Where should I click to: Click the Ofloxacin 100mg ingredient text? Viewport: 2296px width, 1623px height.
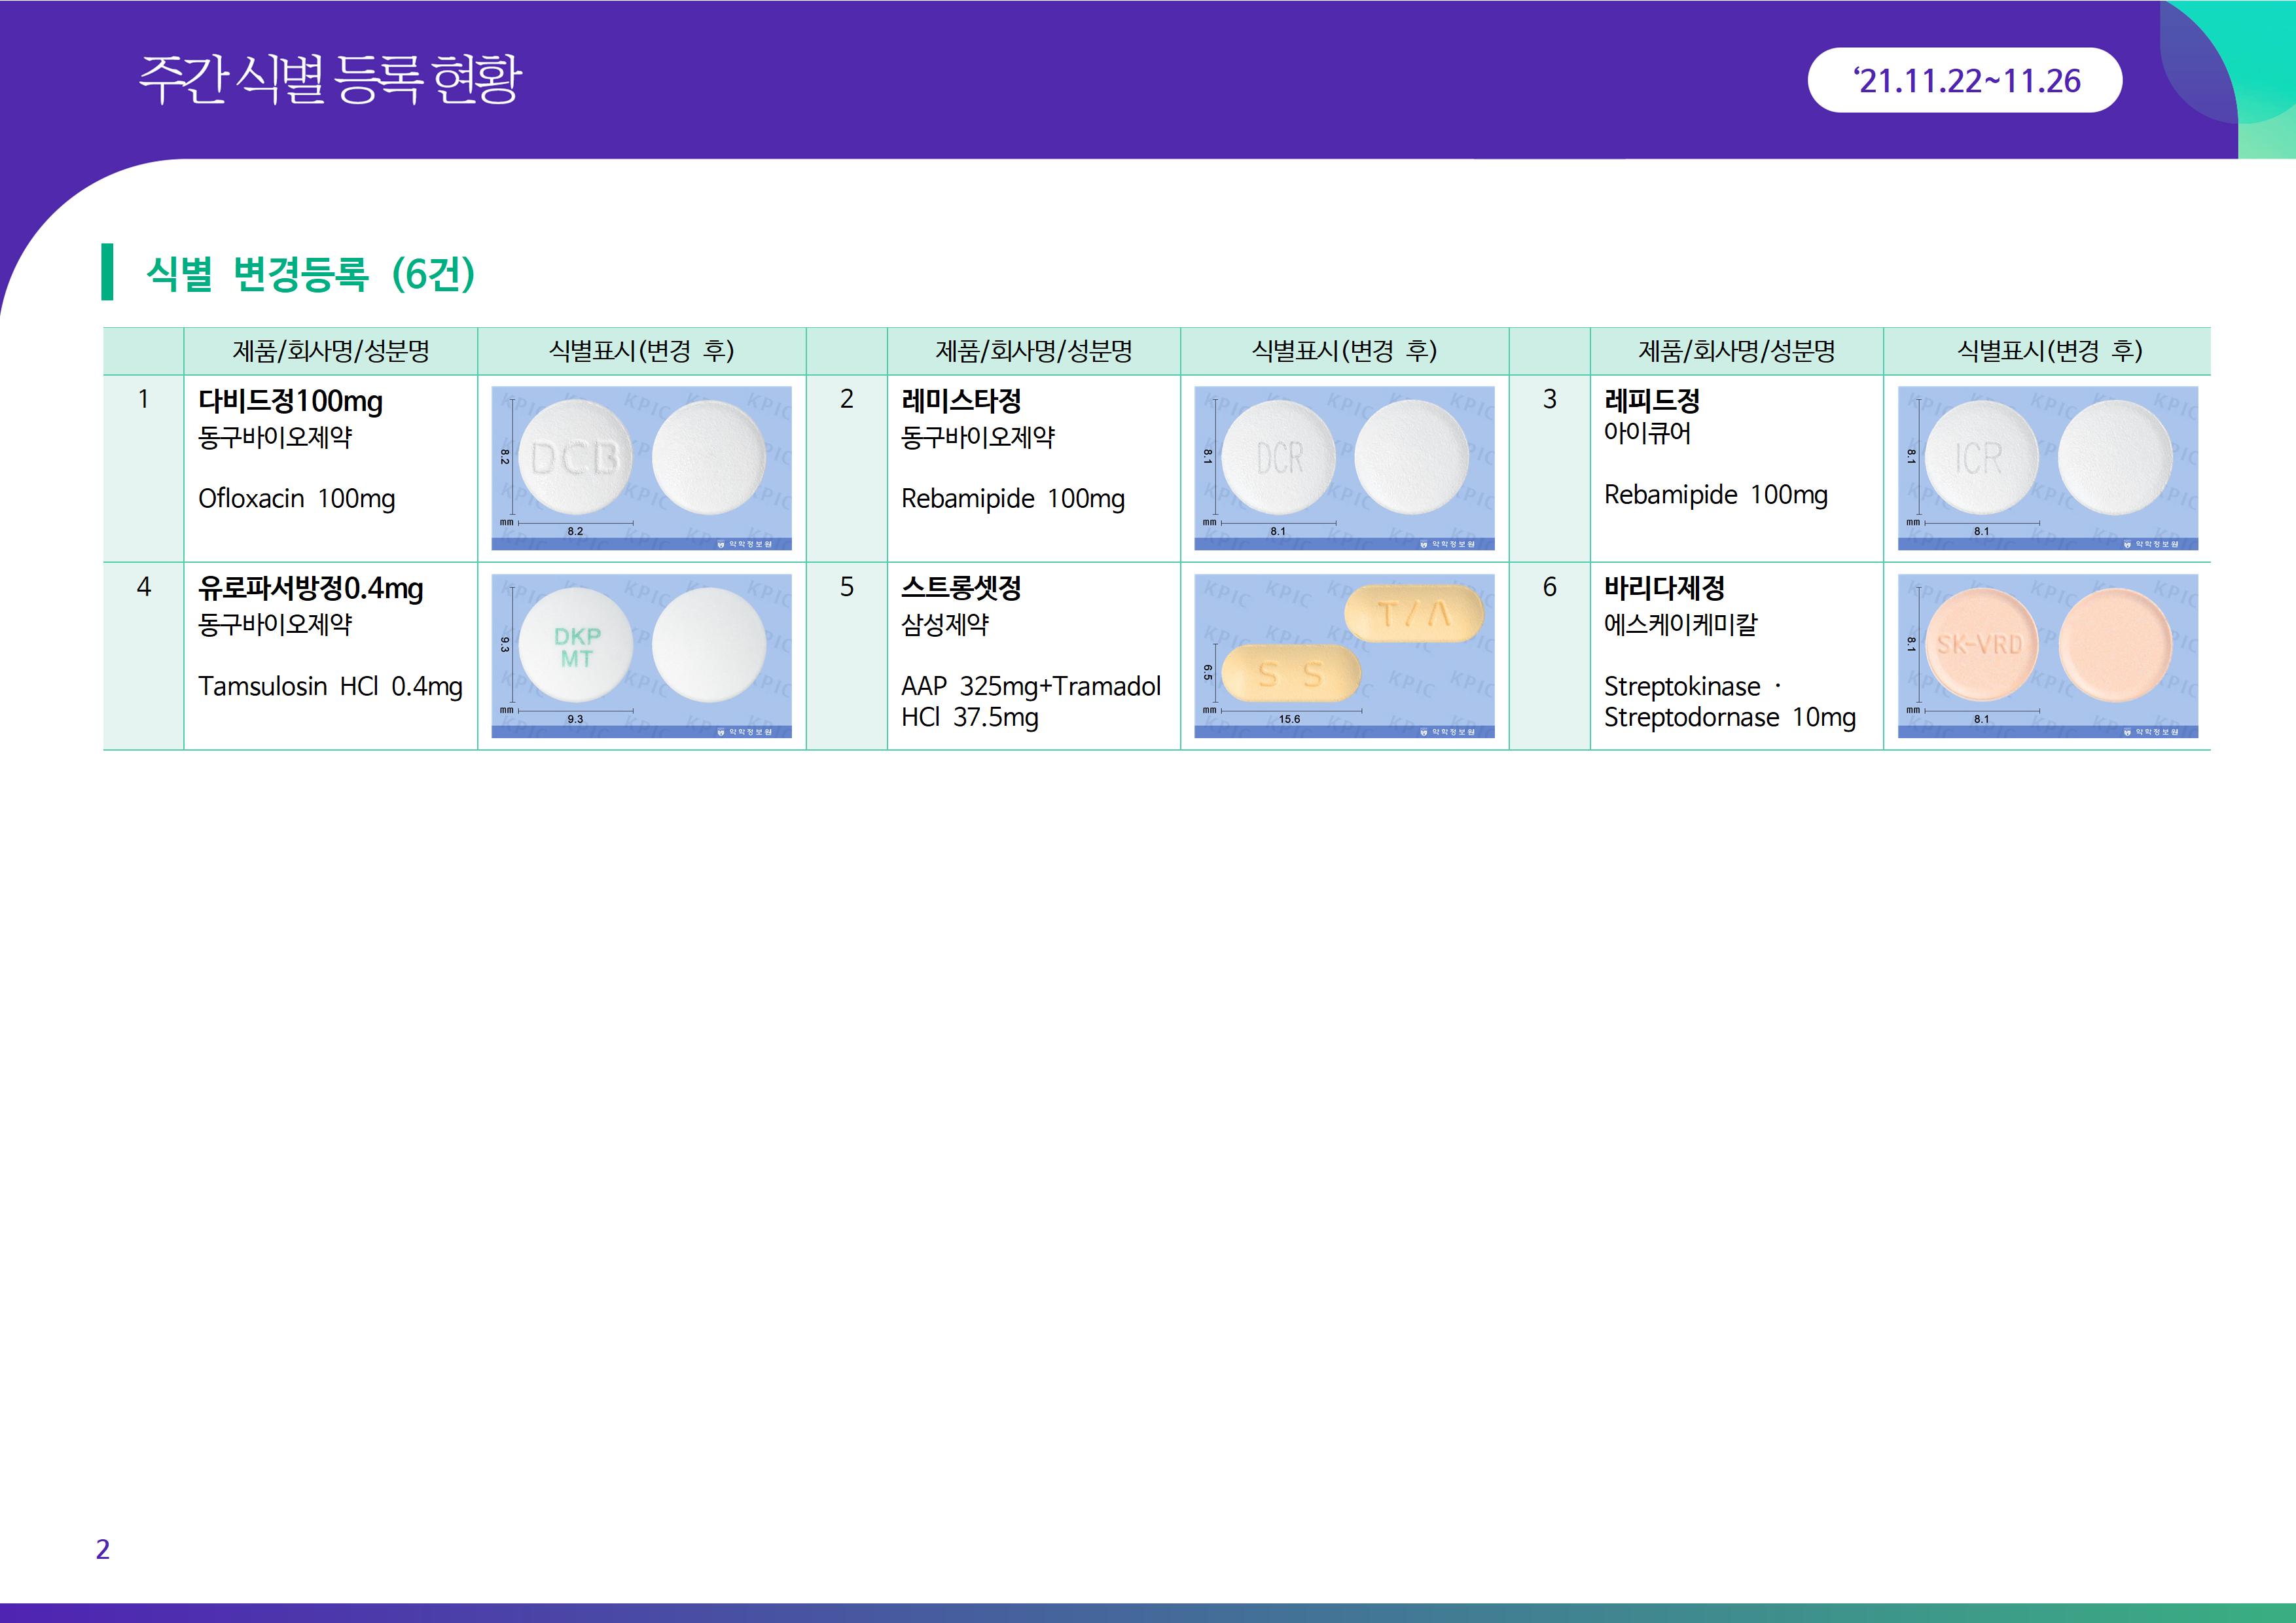point(296,498)
